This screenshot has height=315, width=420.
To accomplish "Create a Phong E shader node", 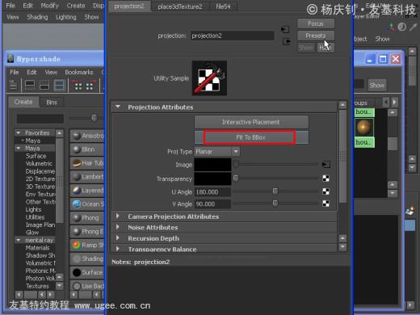I will tap(87, 232).
